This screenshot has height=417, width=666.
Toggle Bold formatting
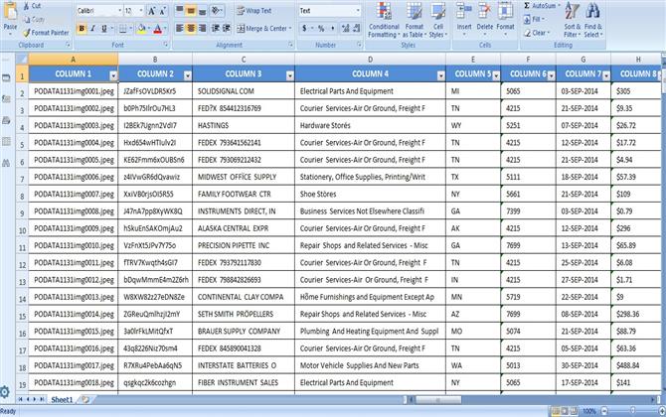82,29
